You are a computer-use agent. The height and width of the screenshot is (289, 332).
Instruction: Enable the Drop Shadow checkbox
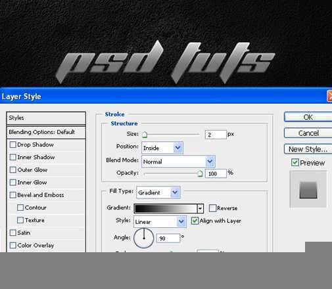pyautogui.click(x=13, y=144)
